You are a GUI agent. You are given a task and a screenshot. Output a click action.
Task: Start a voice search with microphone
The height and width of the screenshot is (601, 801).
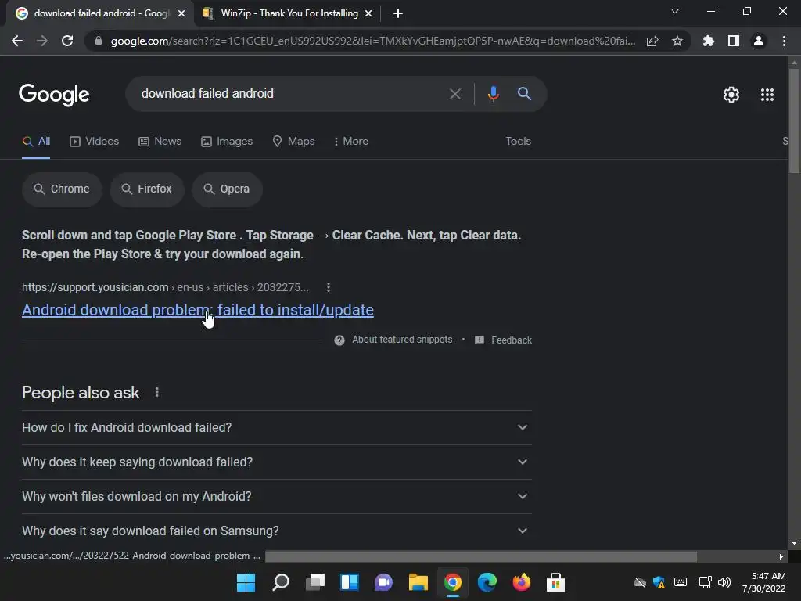pos(493,94)
